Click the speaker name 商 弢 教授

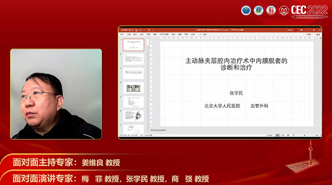pos(190,179)
